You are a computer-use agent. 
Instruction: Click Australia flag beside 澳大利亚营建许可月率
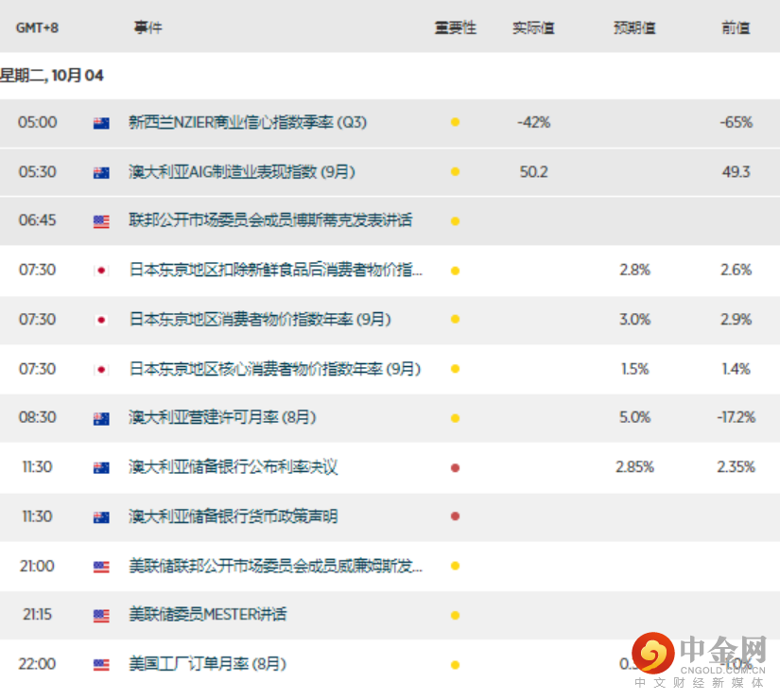tap(101, 419)
